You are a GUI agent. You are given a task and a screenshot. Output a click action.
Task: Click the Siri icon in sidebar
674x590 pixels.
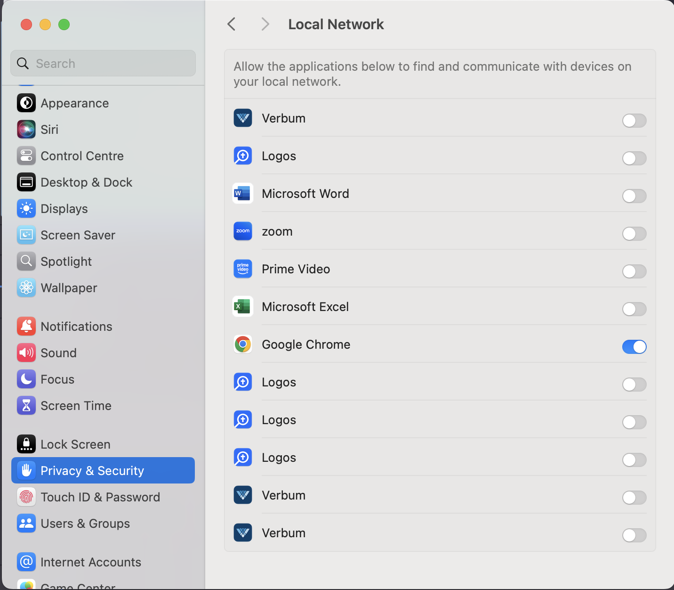26,129
